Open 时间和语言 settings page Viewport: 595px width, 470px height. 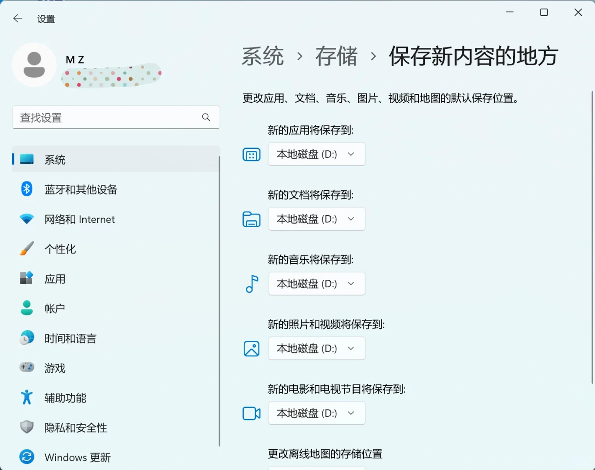[116, 338]
